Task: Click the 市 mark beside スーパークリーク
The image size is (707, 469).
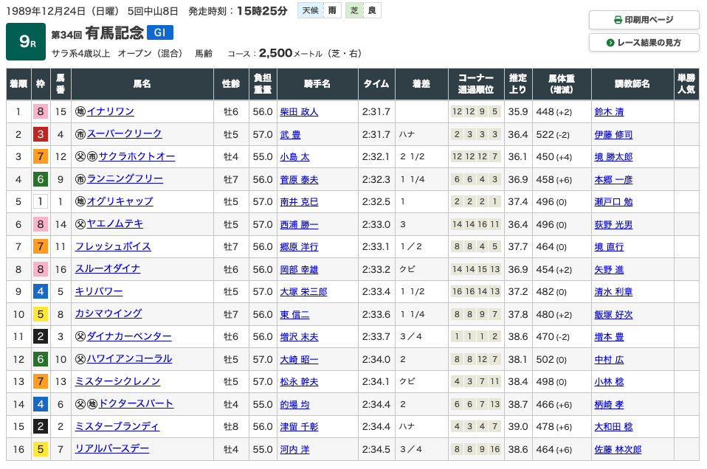Action: [x=80, y=134]
